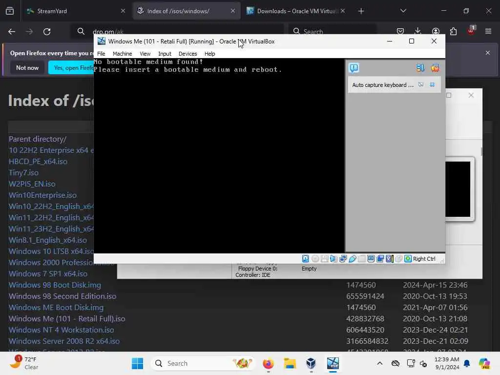Open the Firefox downloads panel

click(418, 31)
